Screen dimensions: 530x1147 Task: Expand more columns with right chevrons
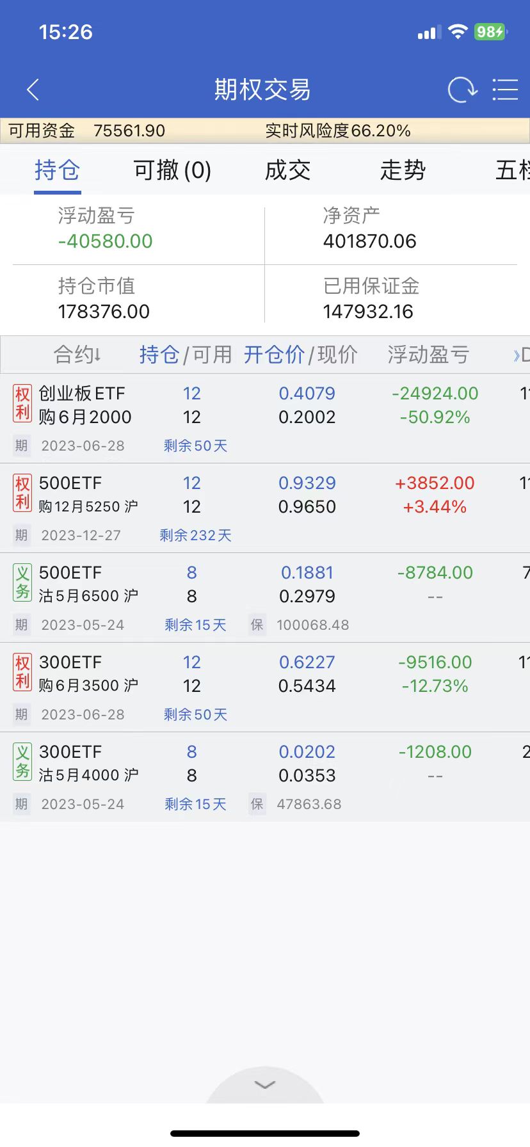[x=520, y=355]
